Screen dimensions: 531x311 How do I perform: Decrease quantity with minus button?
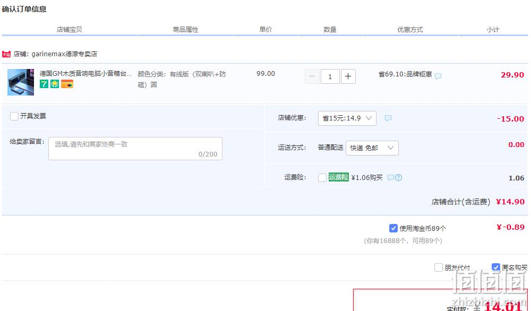312,76
